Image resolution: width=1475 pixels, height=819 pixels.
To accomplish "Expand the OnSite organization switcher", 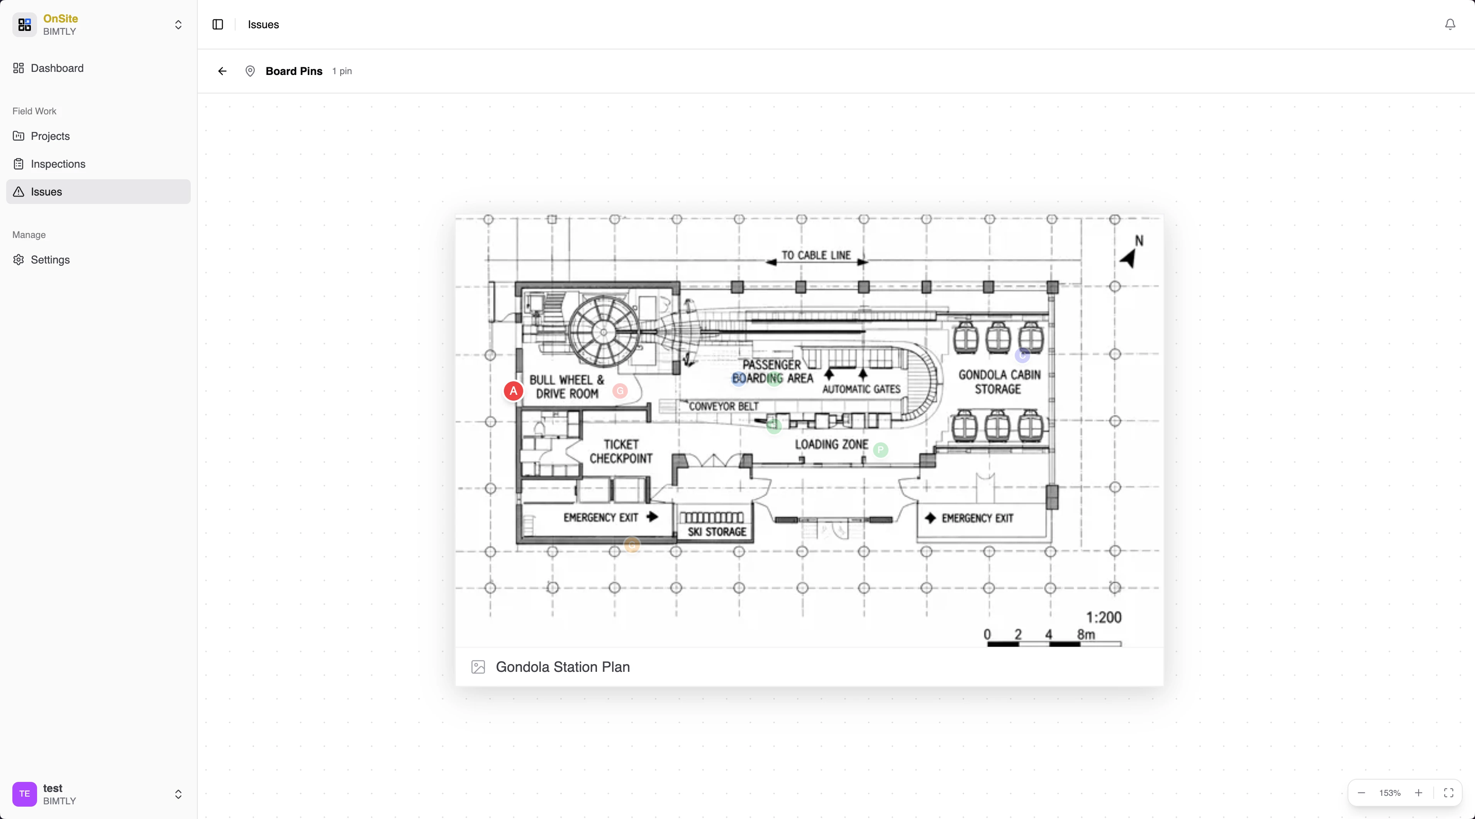I will 179,25.
